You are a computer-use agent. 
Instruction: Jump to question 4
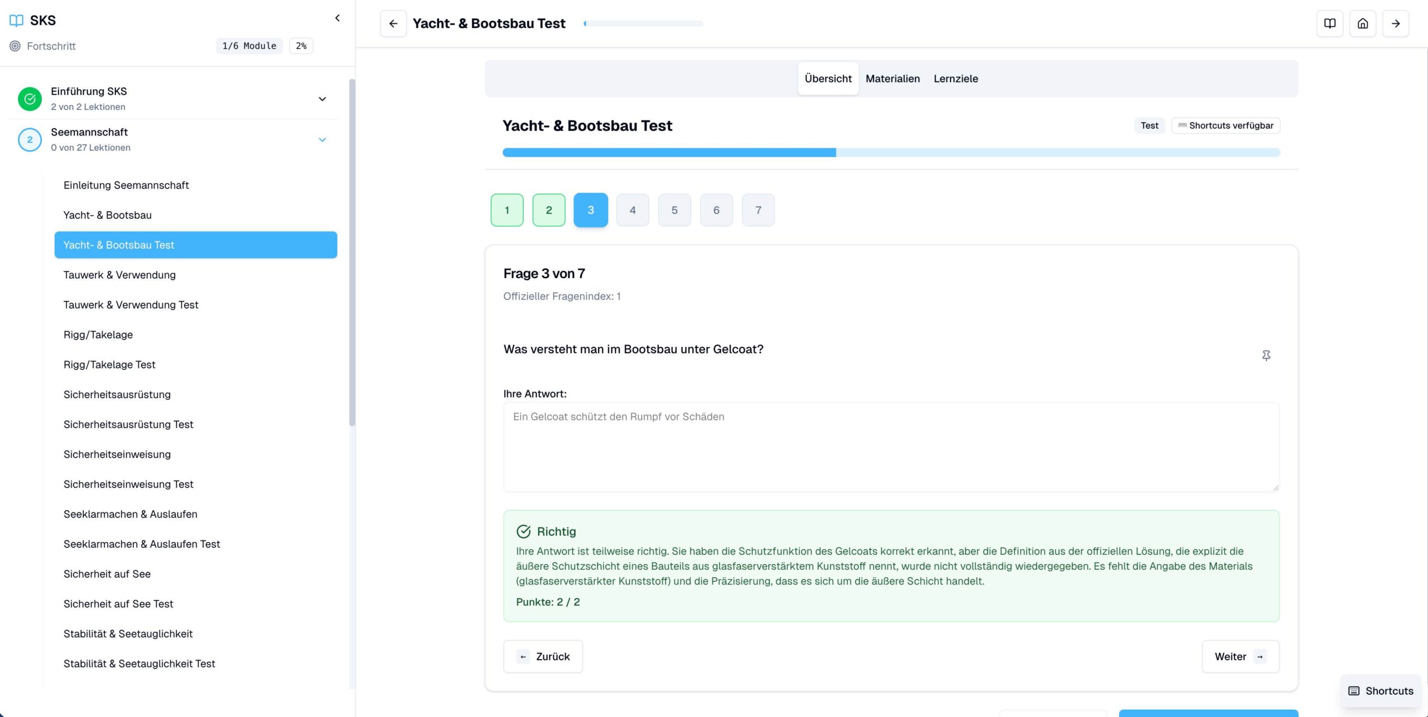coord(632,210)
